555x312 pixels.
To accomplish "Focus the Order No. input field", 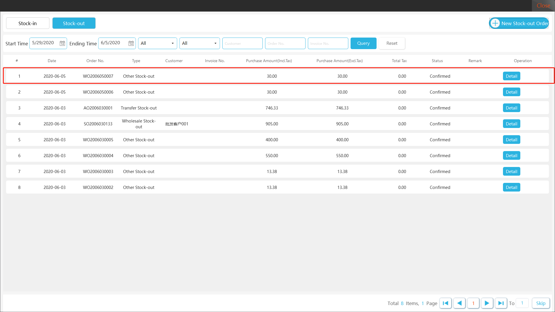I will (x=285, y=43).
